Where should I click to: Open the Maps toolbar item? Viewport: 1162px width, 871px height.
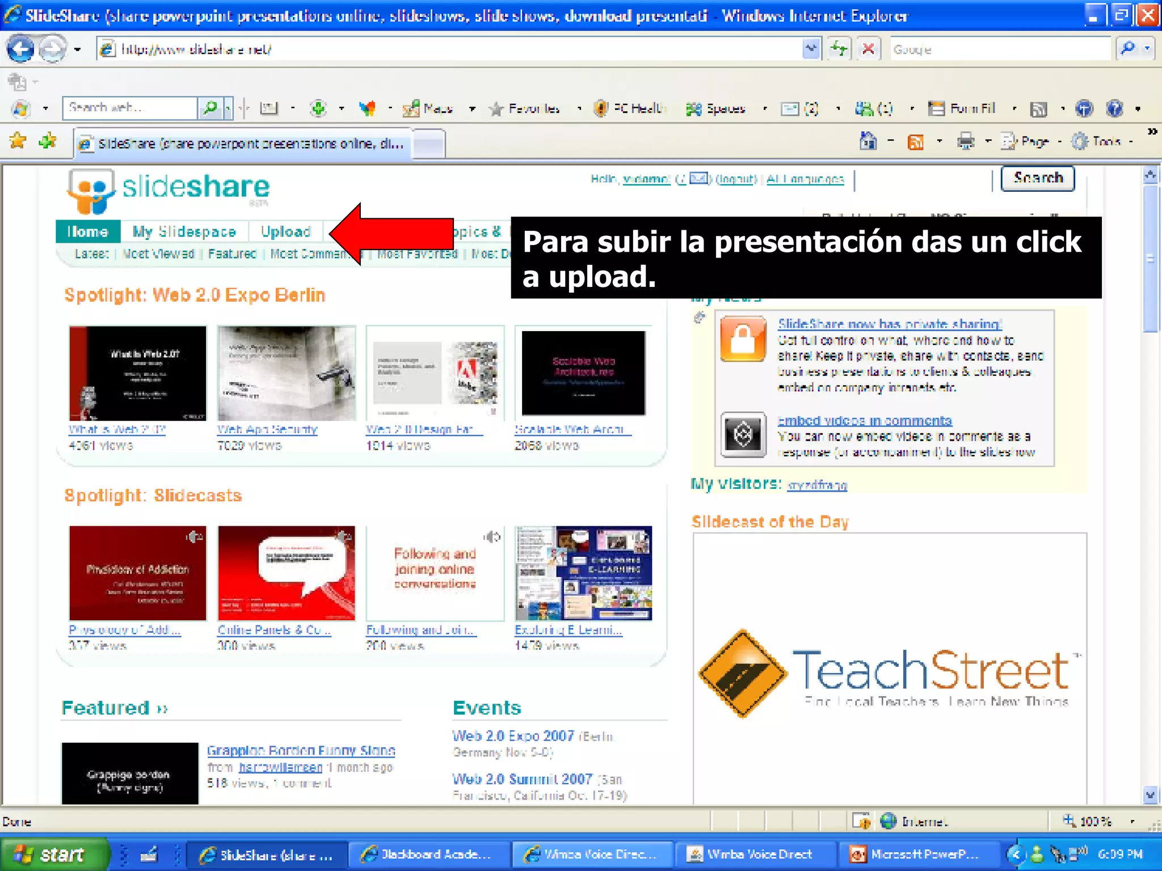click(x=428, y=108)
